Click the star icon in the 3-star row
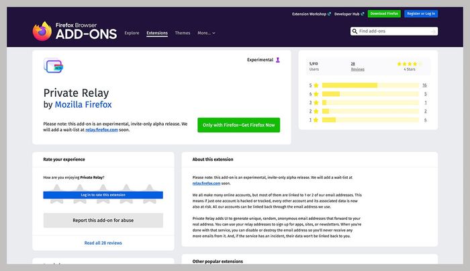Viewport: 470px width, 271px height. tap(316, 103)
